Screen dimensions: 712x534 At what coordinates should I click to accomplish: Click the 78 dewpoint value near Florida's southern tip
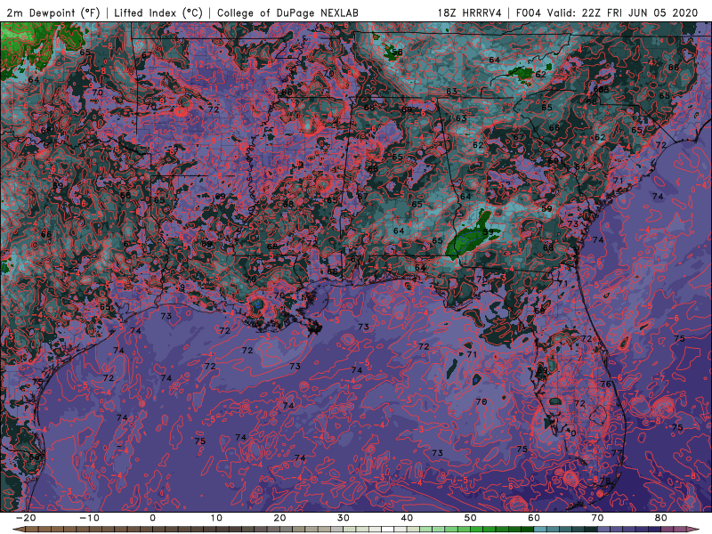click(x=605, y=481)
